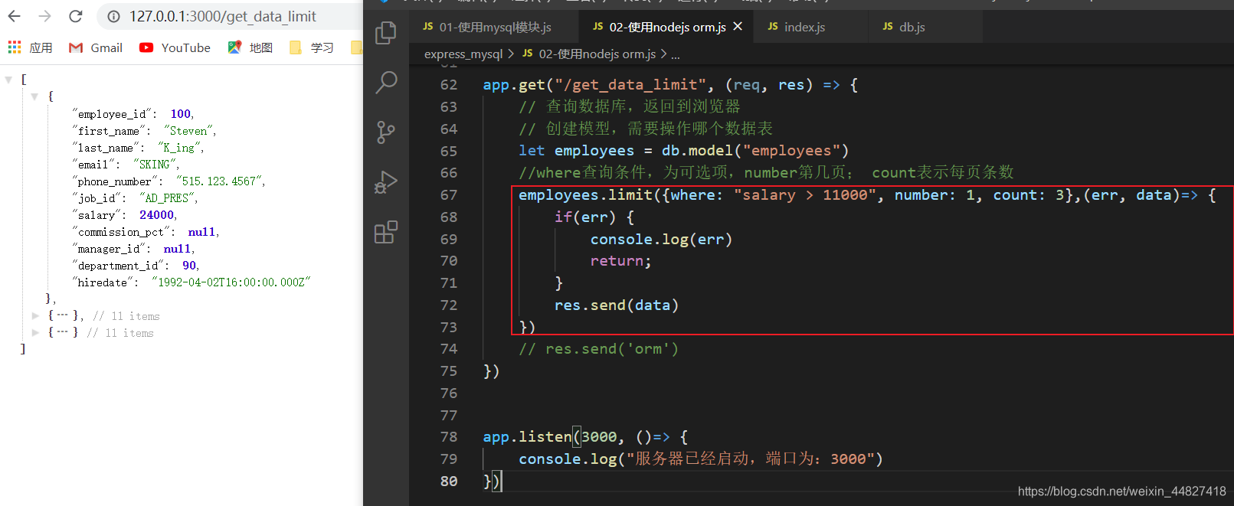Open VS Code Source Control icon
This screenshot has width=1234, height=506.
386,132
